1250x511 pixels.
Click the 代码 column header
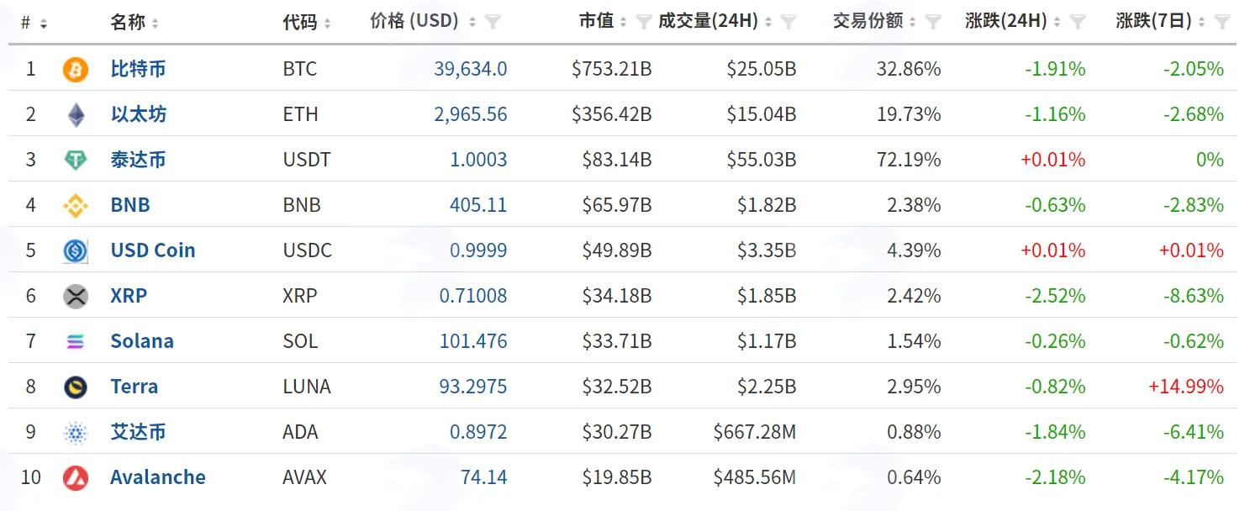tap(300, 23)
